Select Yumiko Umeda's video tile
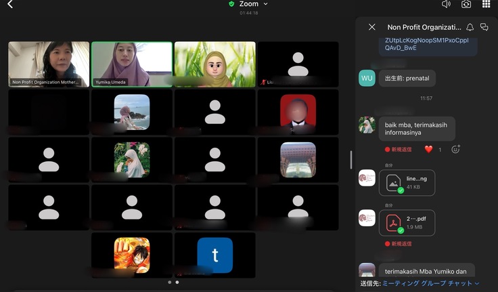The image size is (498, 292). tap(131, 64)
